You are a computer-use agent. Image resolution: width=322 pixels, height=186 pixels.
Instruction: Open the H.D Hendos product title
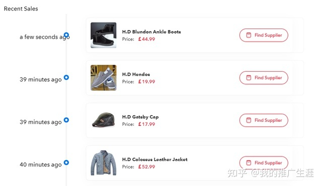coord(136,74)
